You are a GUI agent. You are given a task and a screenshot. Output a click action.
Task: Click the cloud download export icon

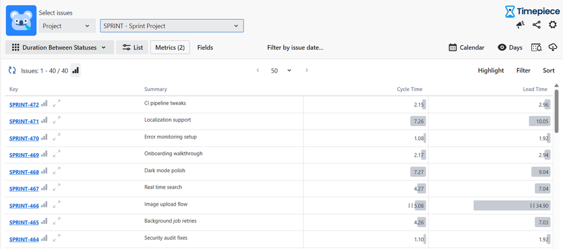point(553,48)
